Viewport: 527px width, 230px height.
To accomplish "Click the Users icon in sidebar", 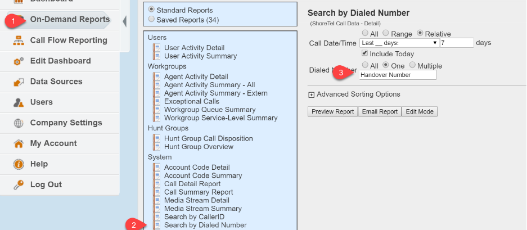I will 19,102.
